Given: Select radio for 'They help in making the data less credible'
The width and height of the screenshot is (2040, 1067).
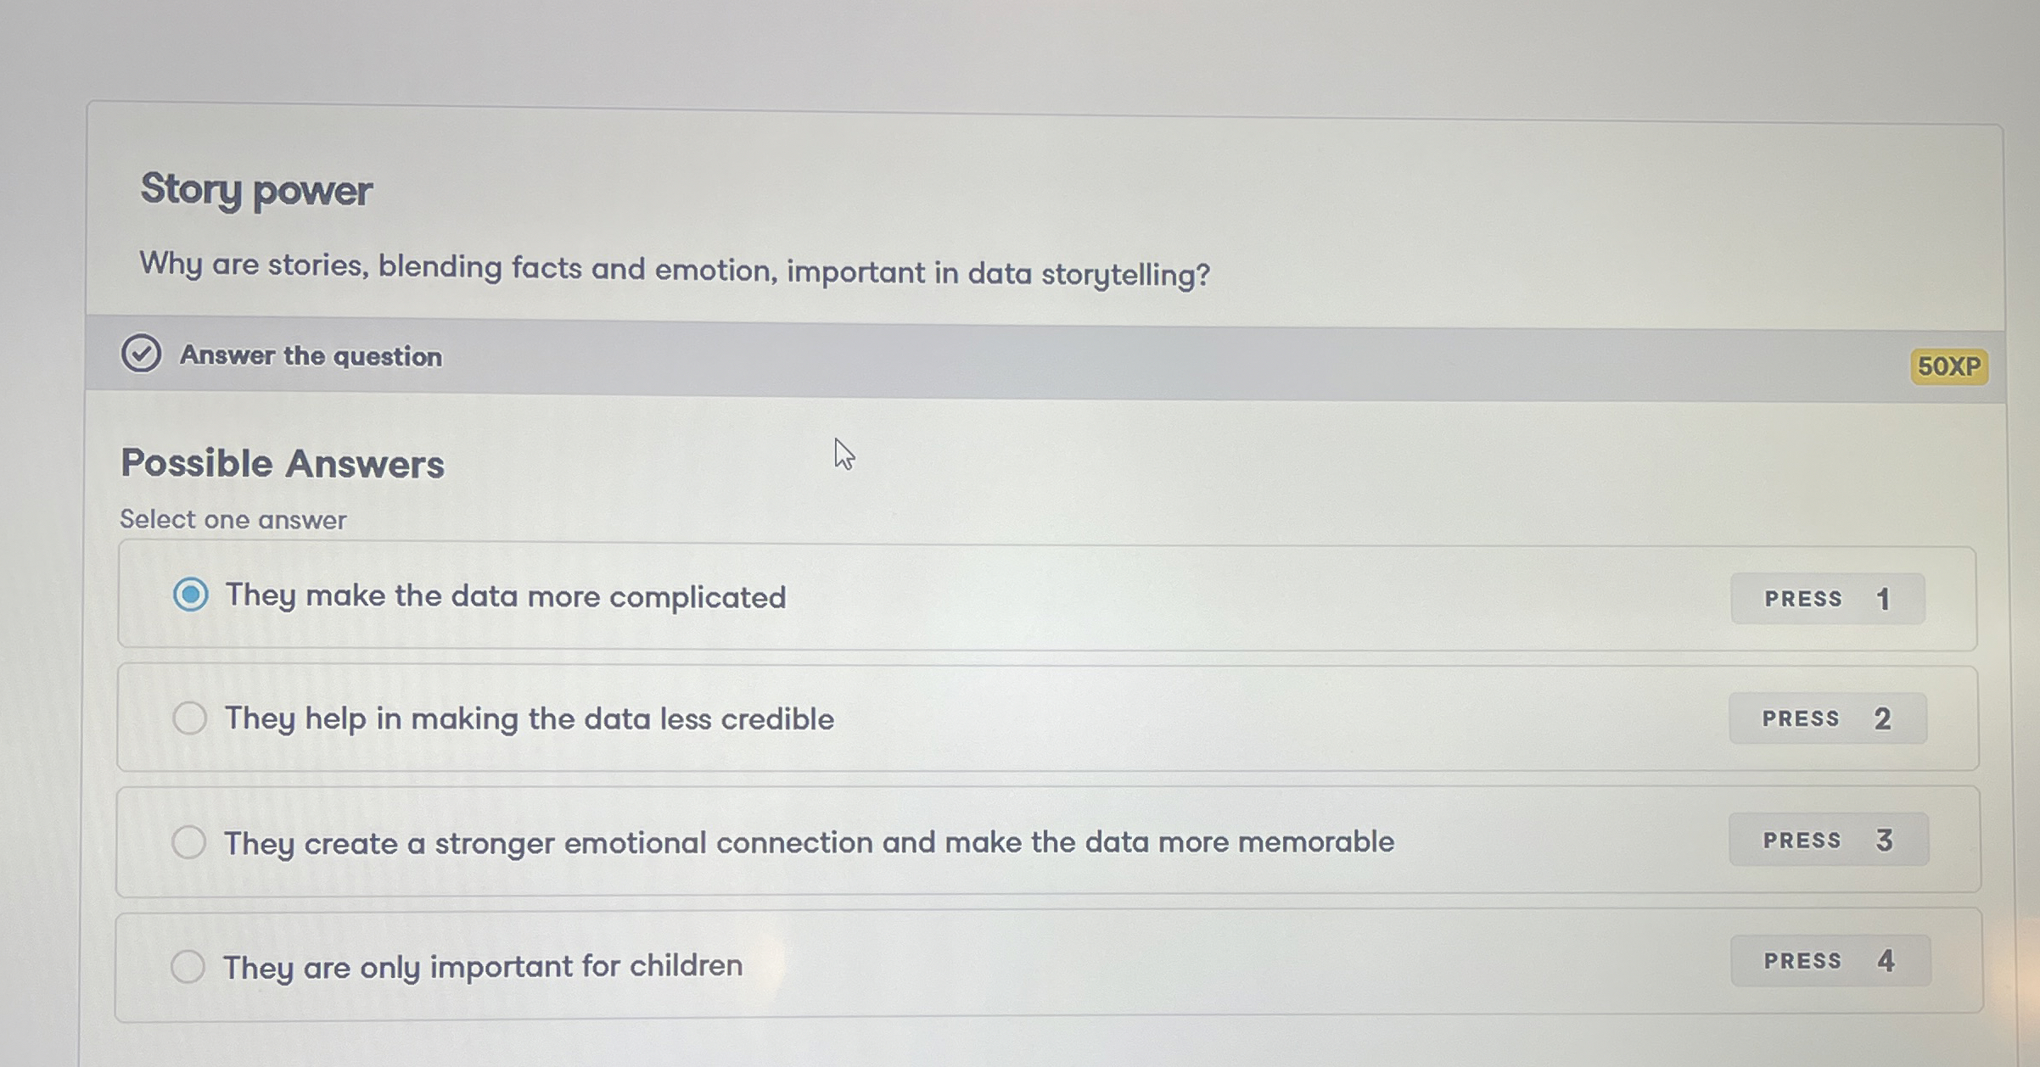Looking at the screenshot, I should (189, 718).
